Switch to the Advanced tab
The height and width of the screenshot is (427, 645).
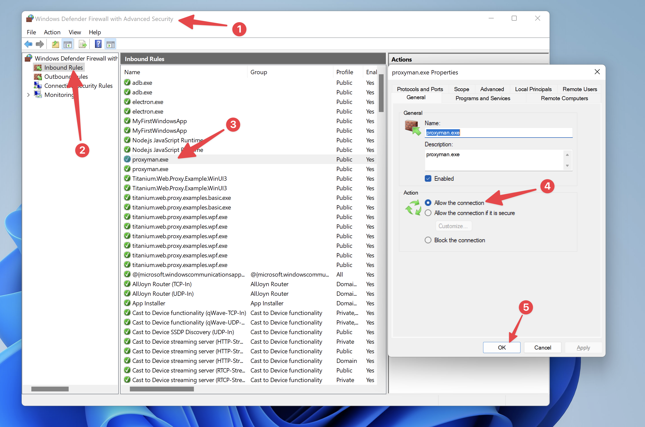(x=492, y=89)
